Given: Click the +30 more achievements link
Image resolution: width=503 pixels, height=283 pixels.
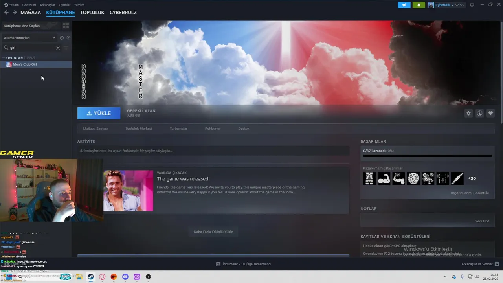Looking at the screenshot, I should tap(472, 178).
